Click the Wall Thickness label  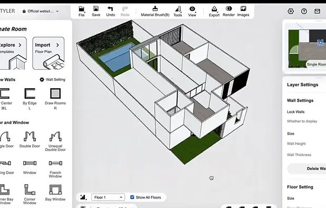click(x=299, y=155)
